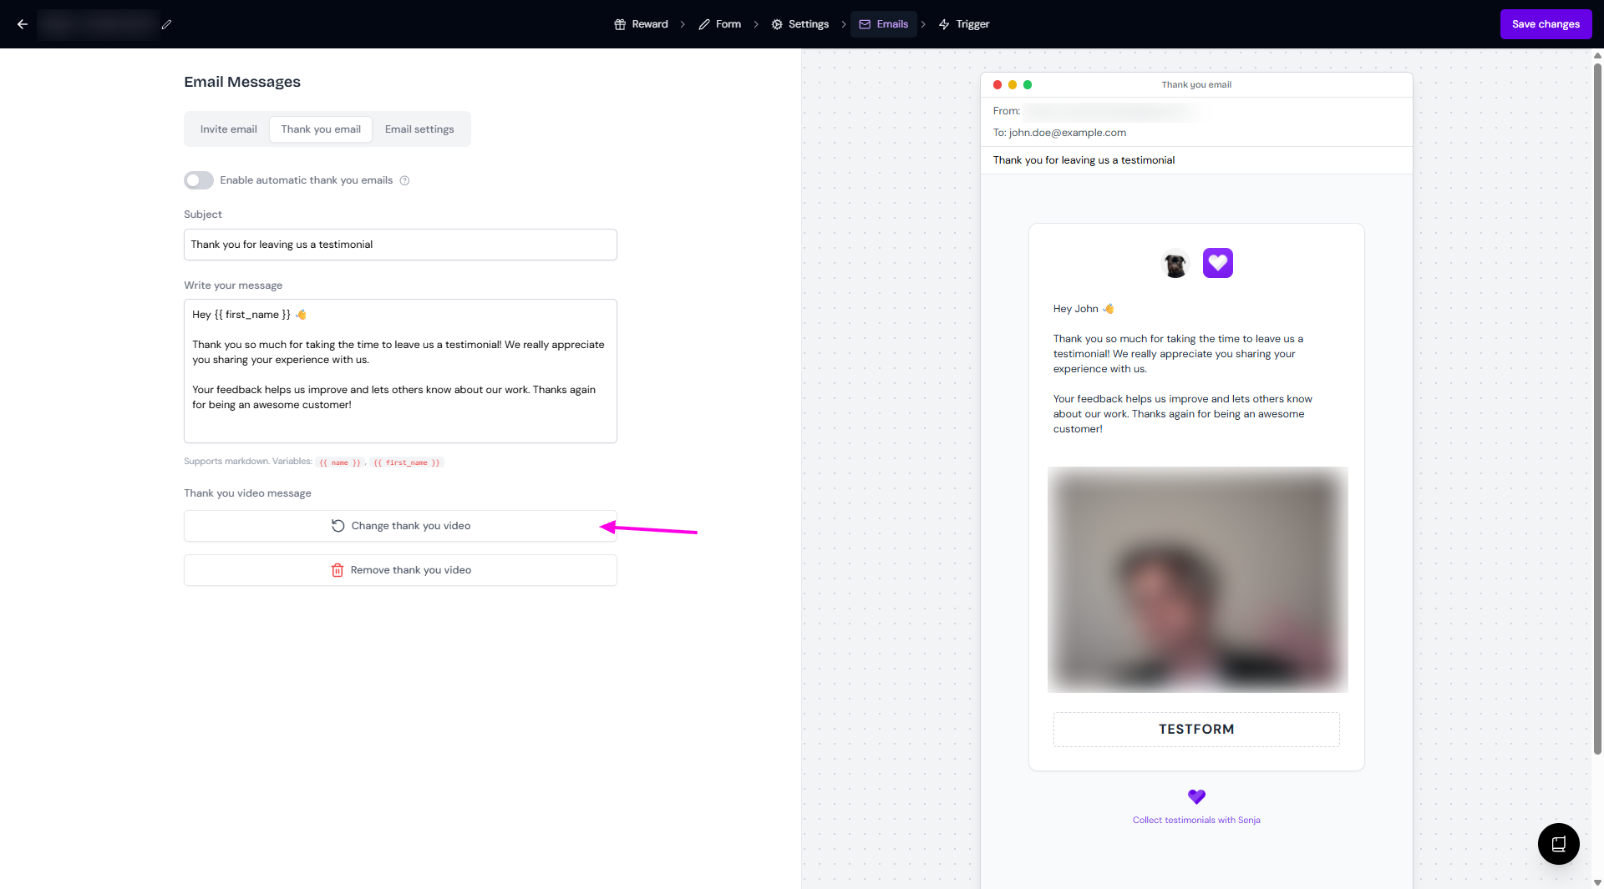Click the pencil icon to rename form

coord(166,24)
